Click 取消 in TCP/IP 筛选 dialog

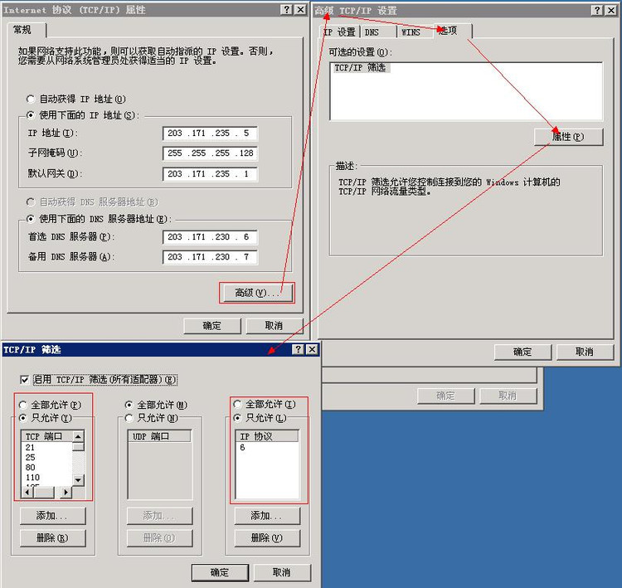[282, 572]
